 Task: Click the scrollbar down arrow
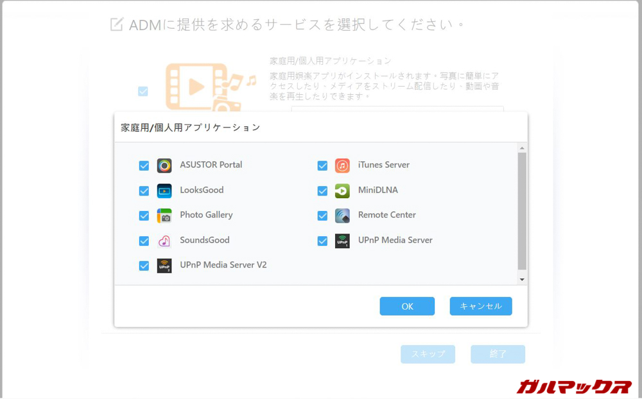click(522, 280)
